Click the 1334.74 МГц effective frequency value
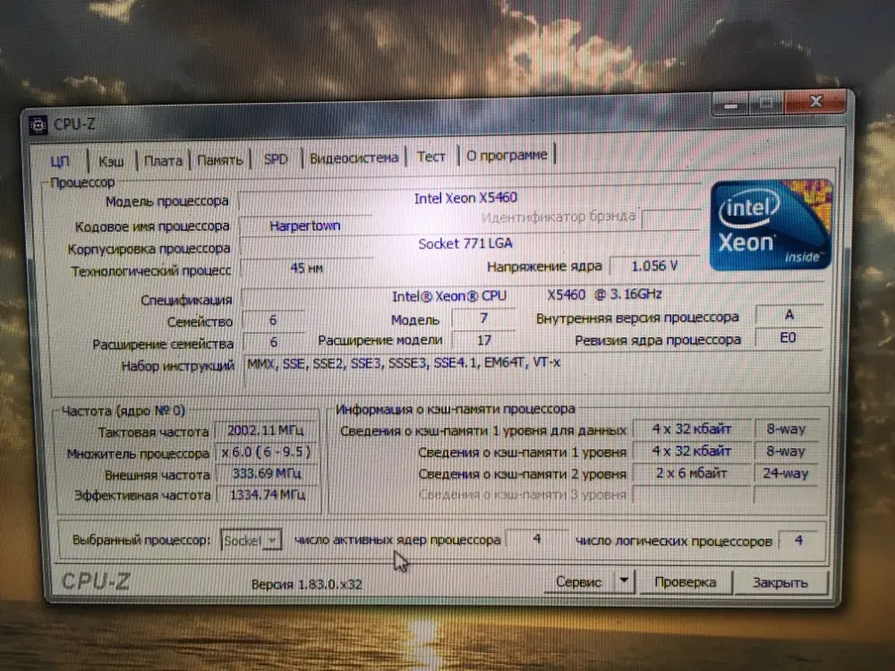 [267, 494]
